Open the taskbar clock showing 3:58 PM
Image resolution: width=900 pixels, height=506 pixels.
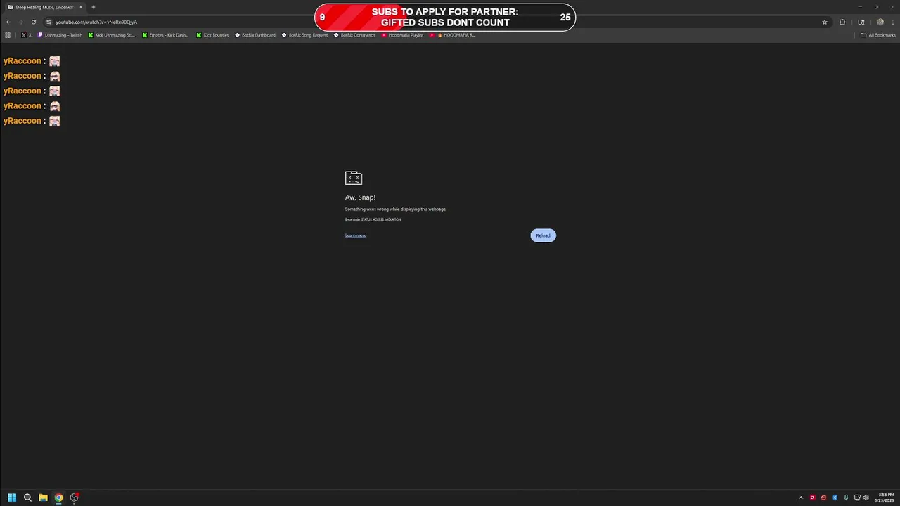point(885,498)
